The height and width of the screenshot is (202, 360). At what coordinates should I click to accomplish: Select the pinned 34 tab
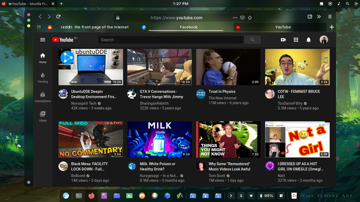(x=39, y=27)
